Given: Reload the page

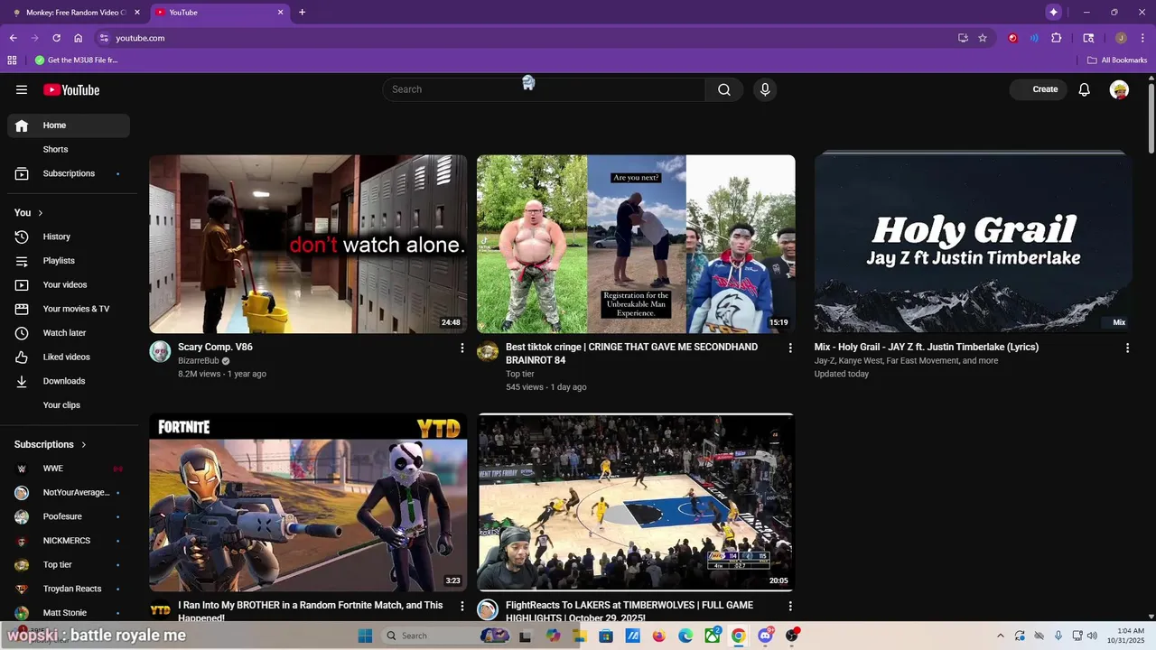Looking at the screenshot, I should click(x=56, y=38).
